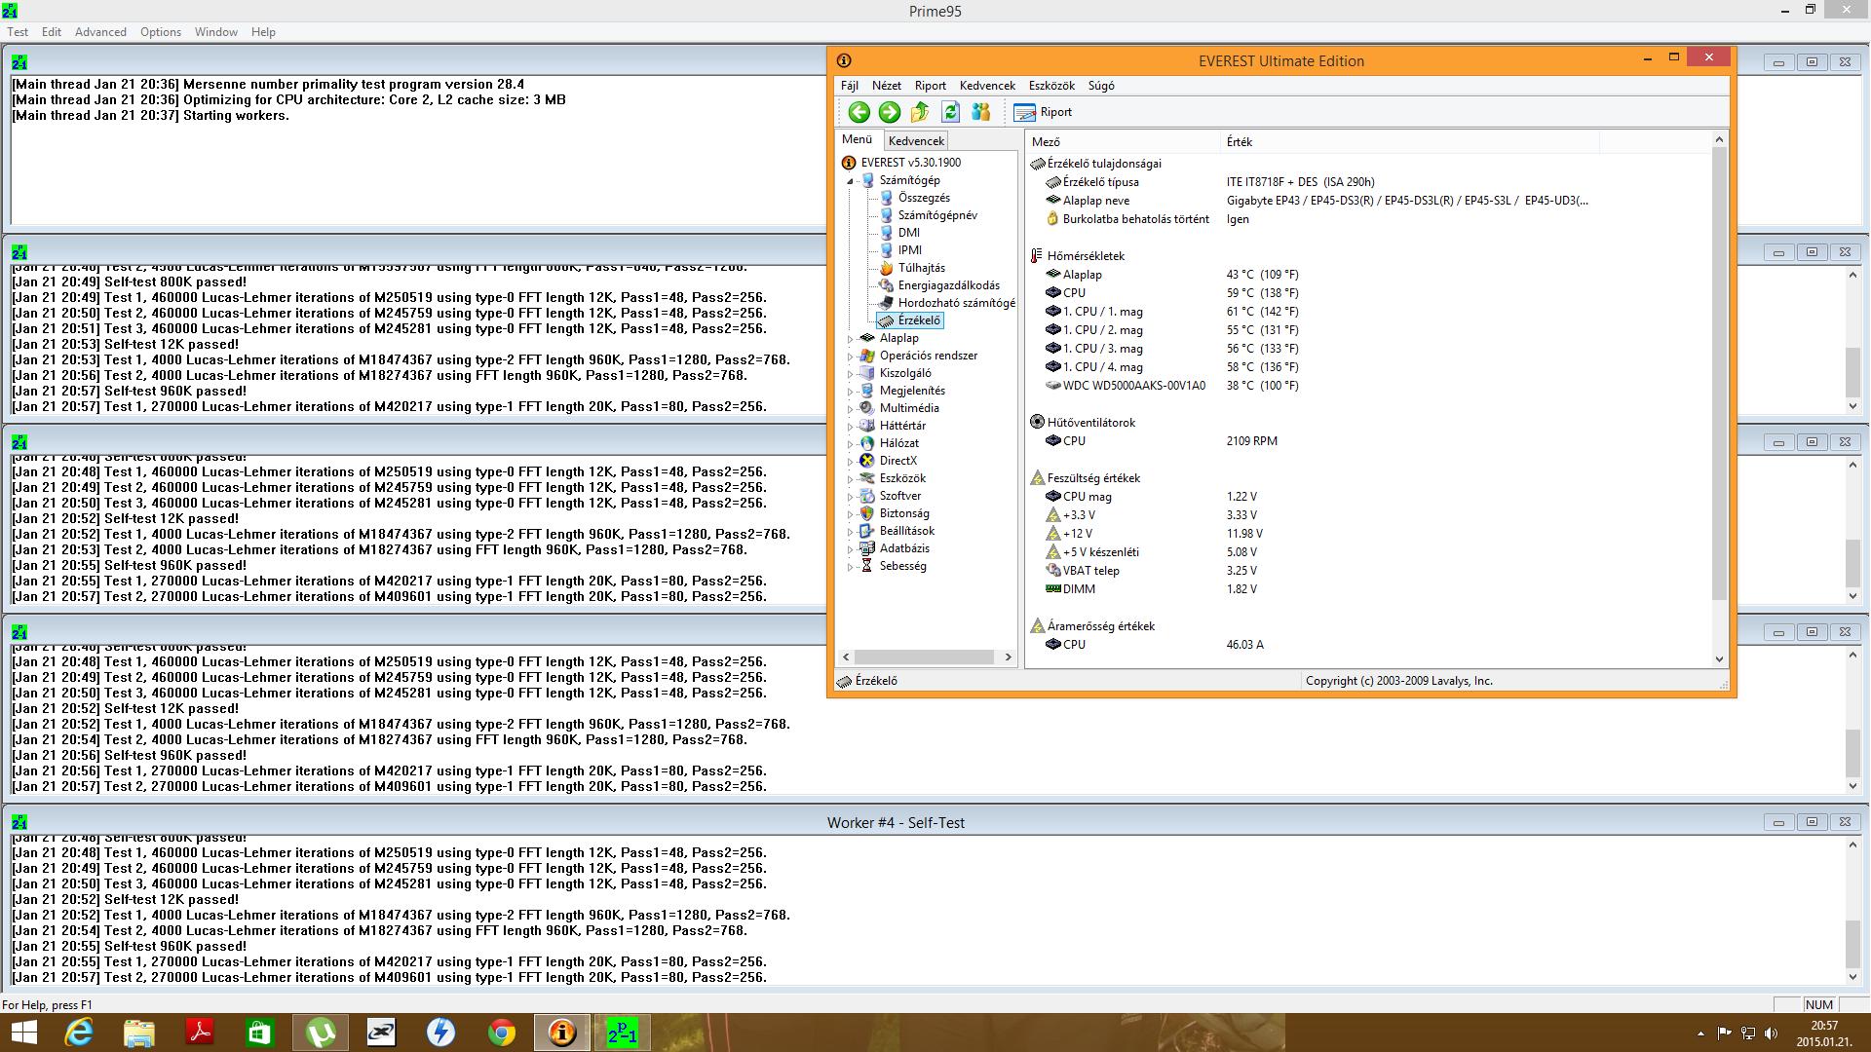Expand the DirectX tree node
The image size is (1871, 1052).
point(850,462)
